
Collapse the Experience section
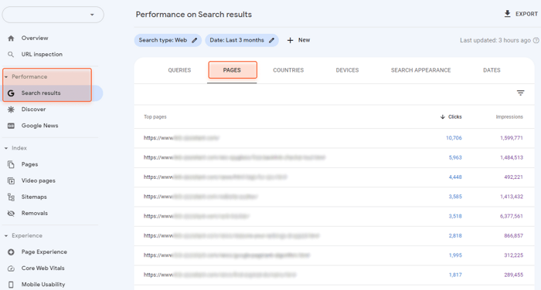(6, 236)
